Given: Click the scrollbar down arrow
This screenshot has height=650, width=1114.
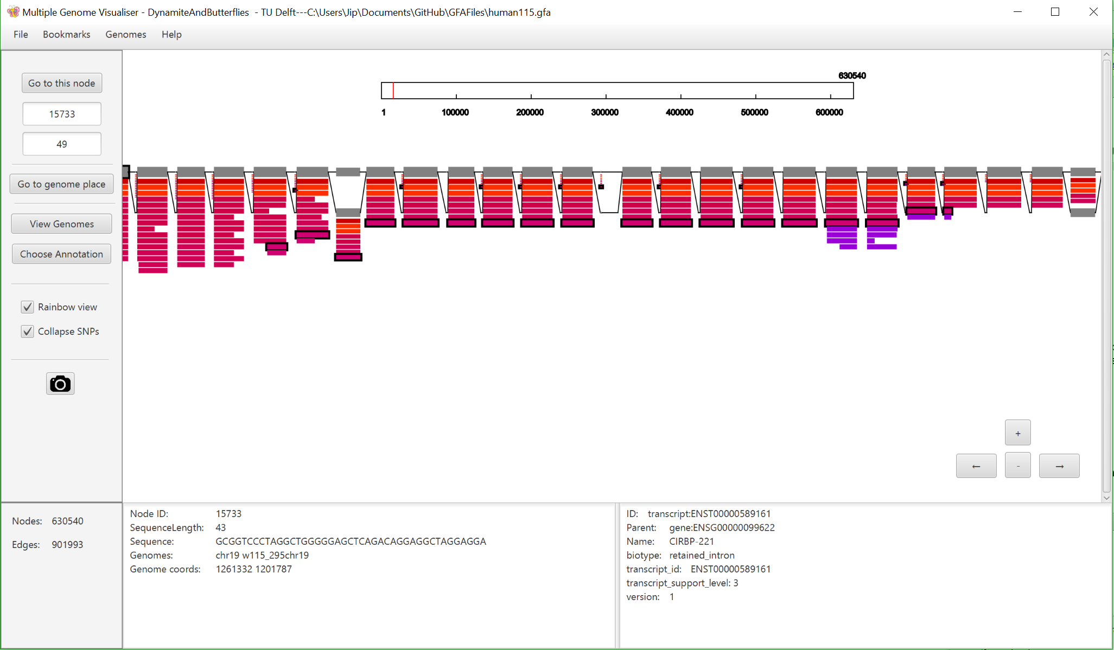Looking at the screenshot, I should (x=1106, y=498).
